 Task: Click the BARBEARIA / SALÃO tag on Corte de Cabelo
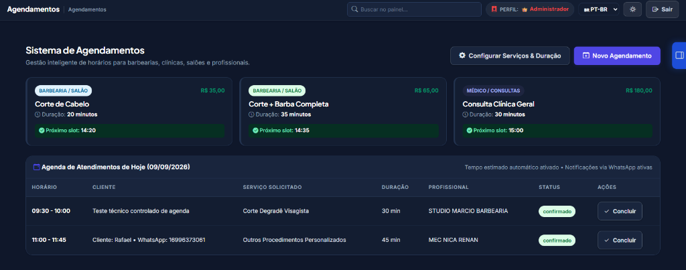point(64,90)
